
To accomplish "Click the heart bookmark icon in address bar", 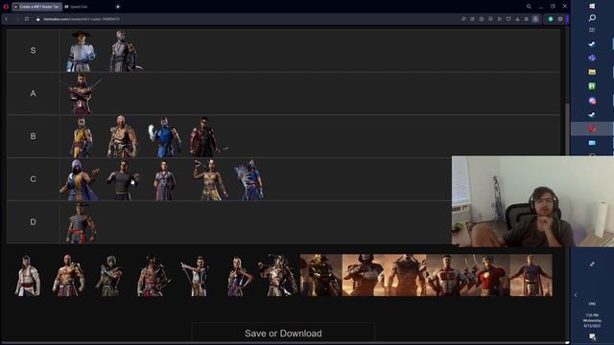I will point(508,19).
